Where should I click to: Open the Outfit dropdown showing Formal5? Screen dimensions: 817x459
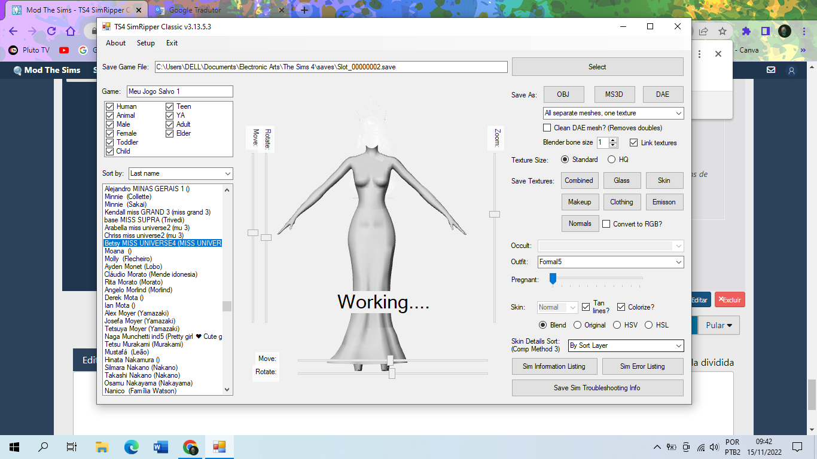point(610,262)
